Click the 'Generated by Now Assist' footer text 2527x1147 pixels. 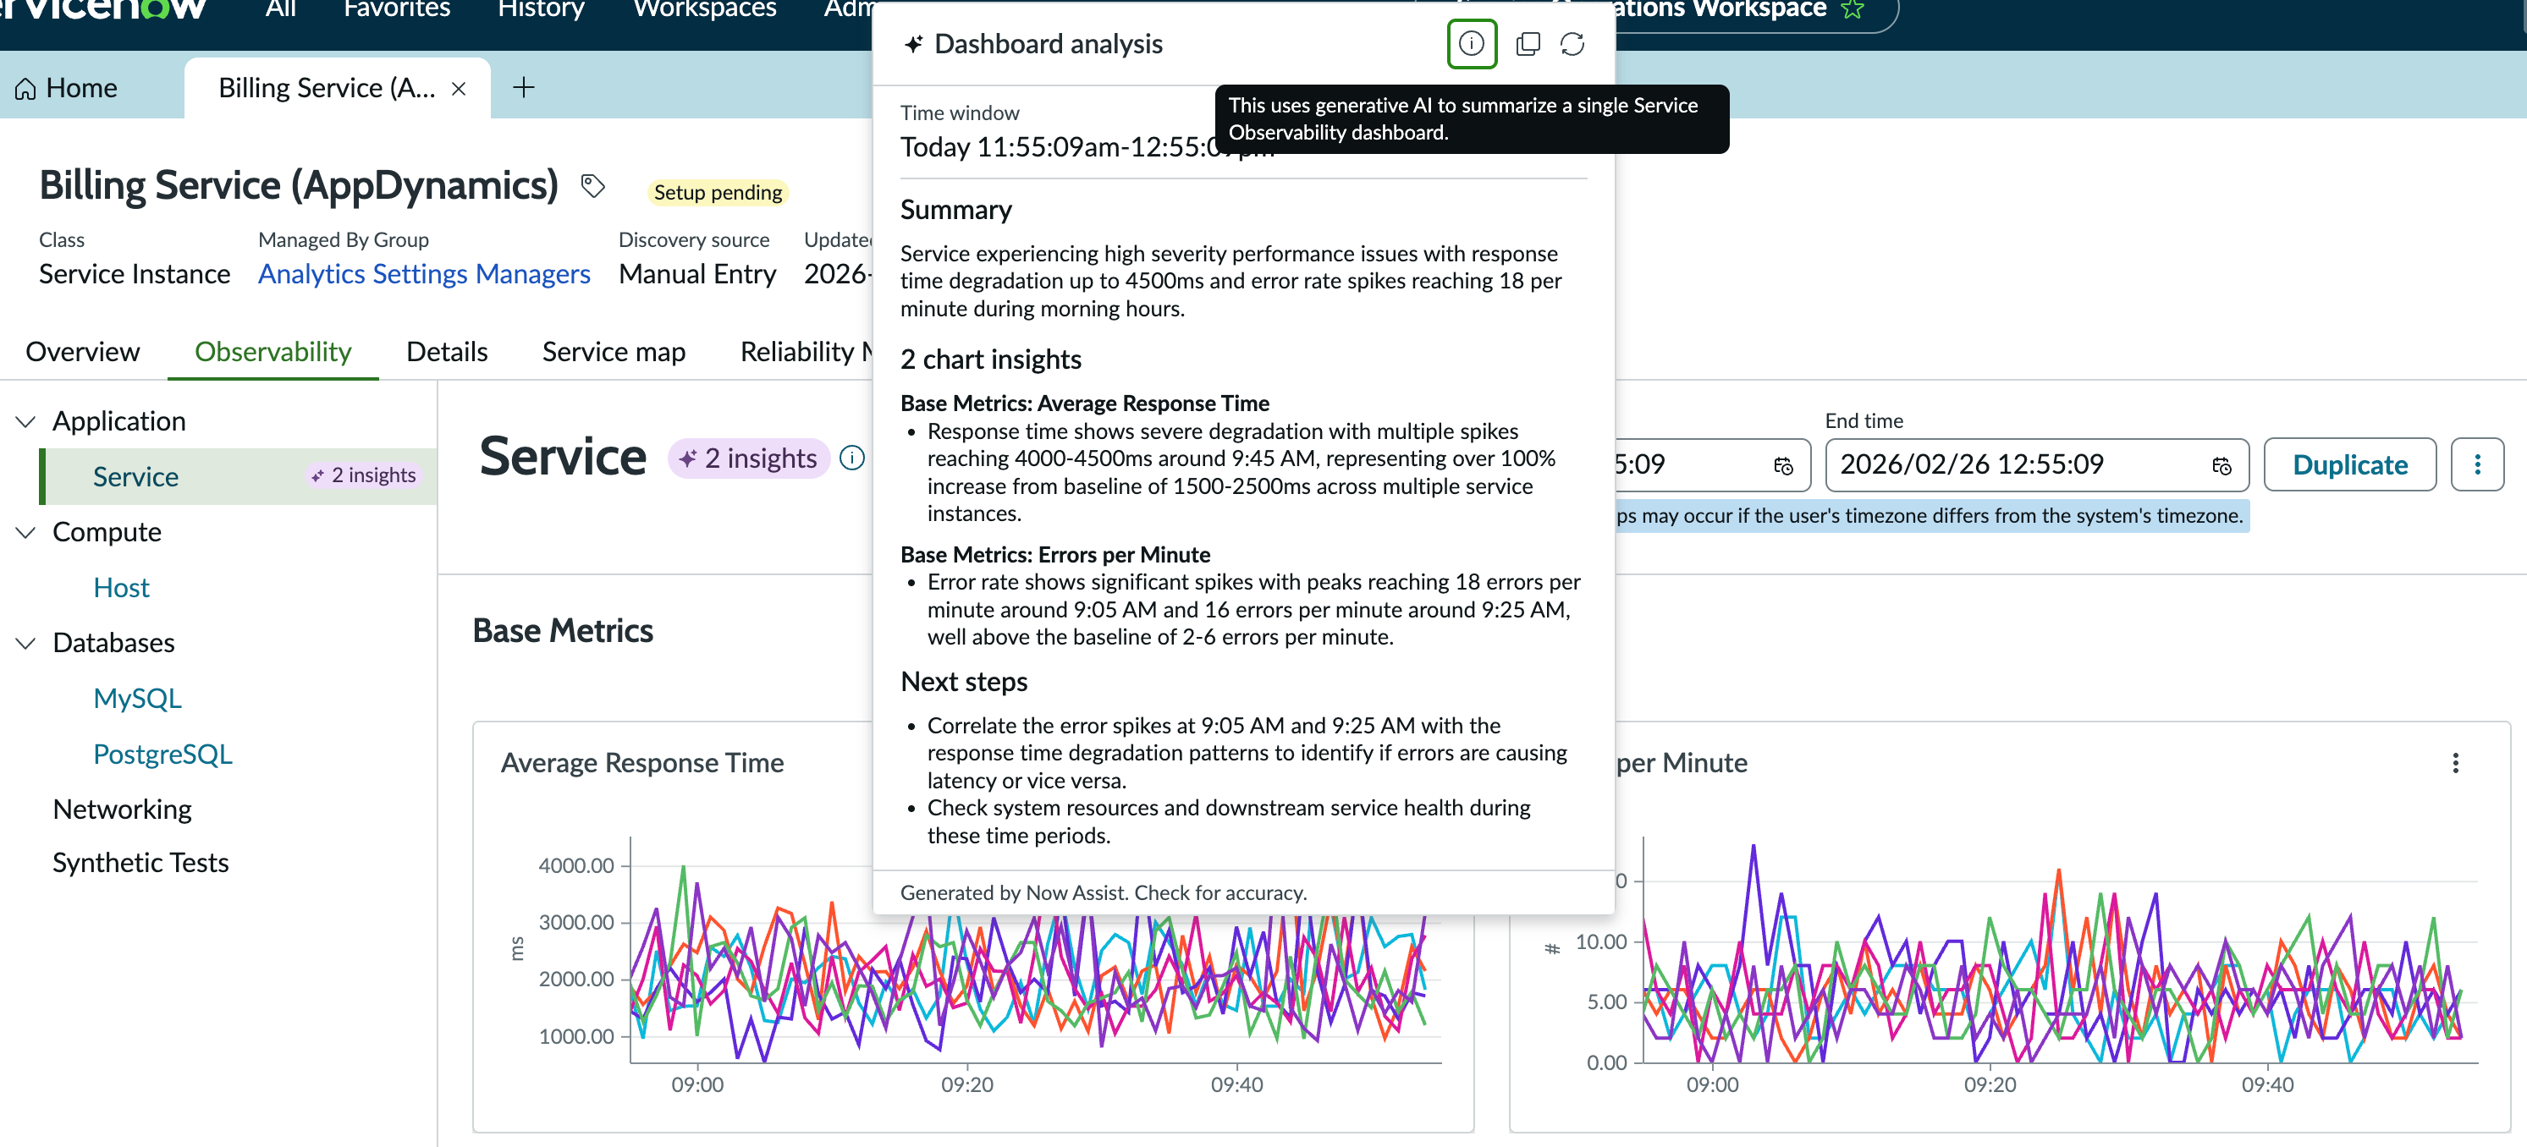point(1103,893)
